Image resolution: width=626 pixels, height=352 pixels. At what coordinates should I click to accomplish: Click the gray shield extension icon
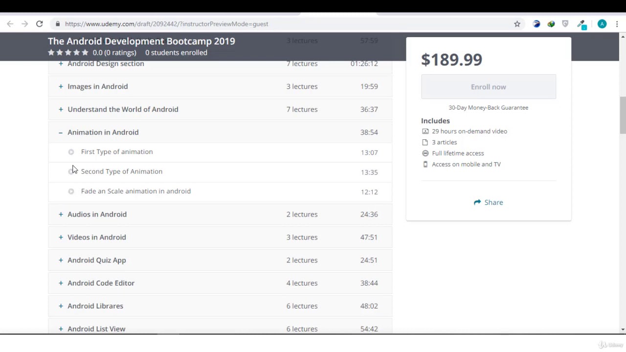[x=565, y=24]
